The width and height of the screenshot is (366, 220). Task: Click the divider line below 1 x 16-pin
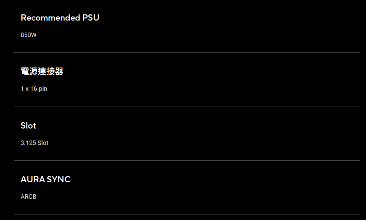tap(187, 107)
